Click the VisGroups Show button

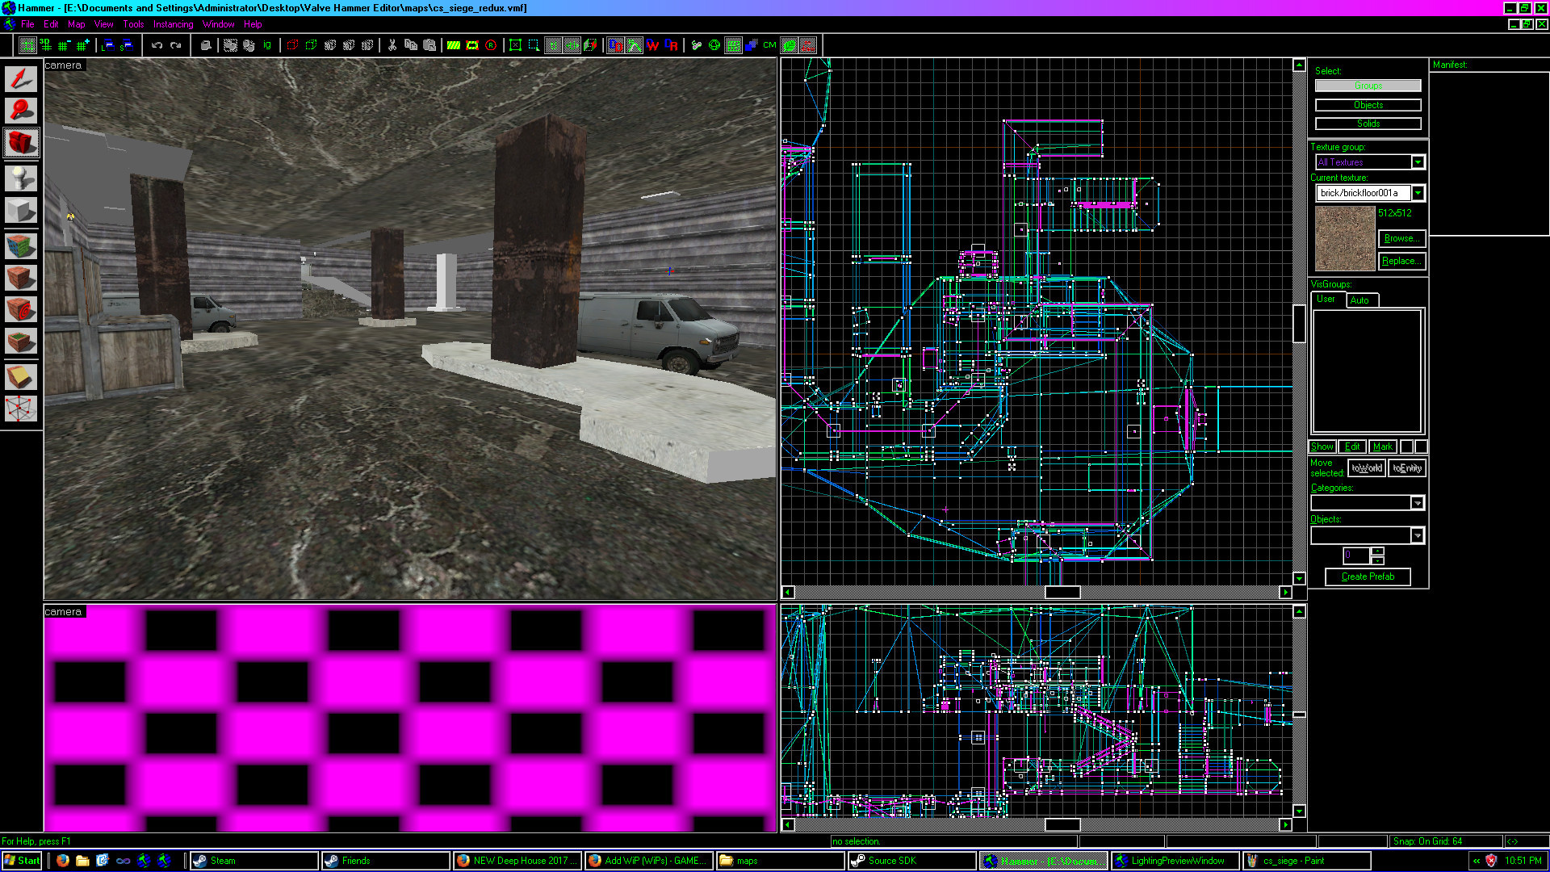(1322, 446)
